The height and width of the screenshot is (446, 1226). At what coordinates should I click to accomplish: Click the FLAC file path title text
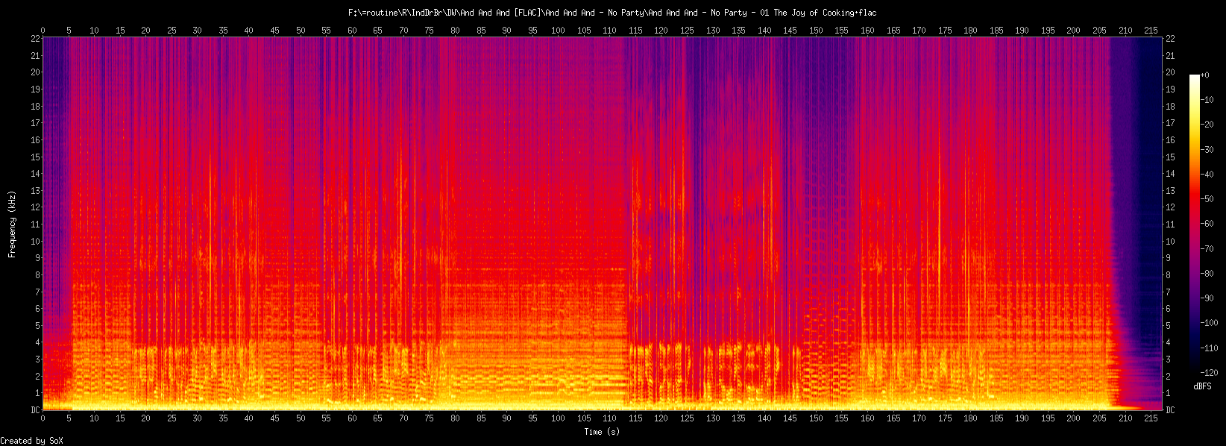[x=612, y=13]
